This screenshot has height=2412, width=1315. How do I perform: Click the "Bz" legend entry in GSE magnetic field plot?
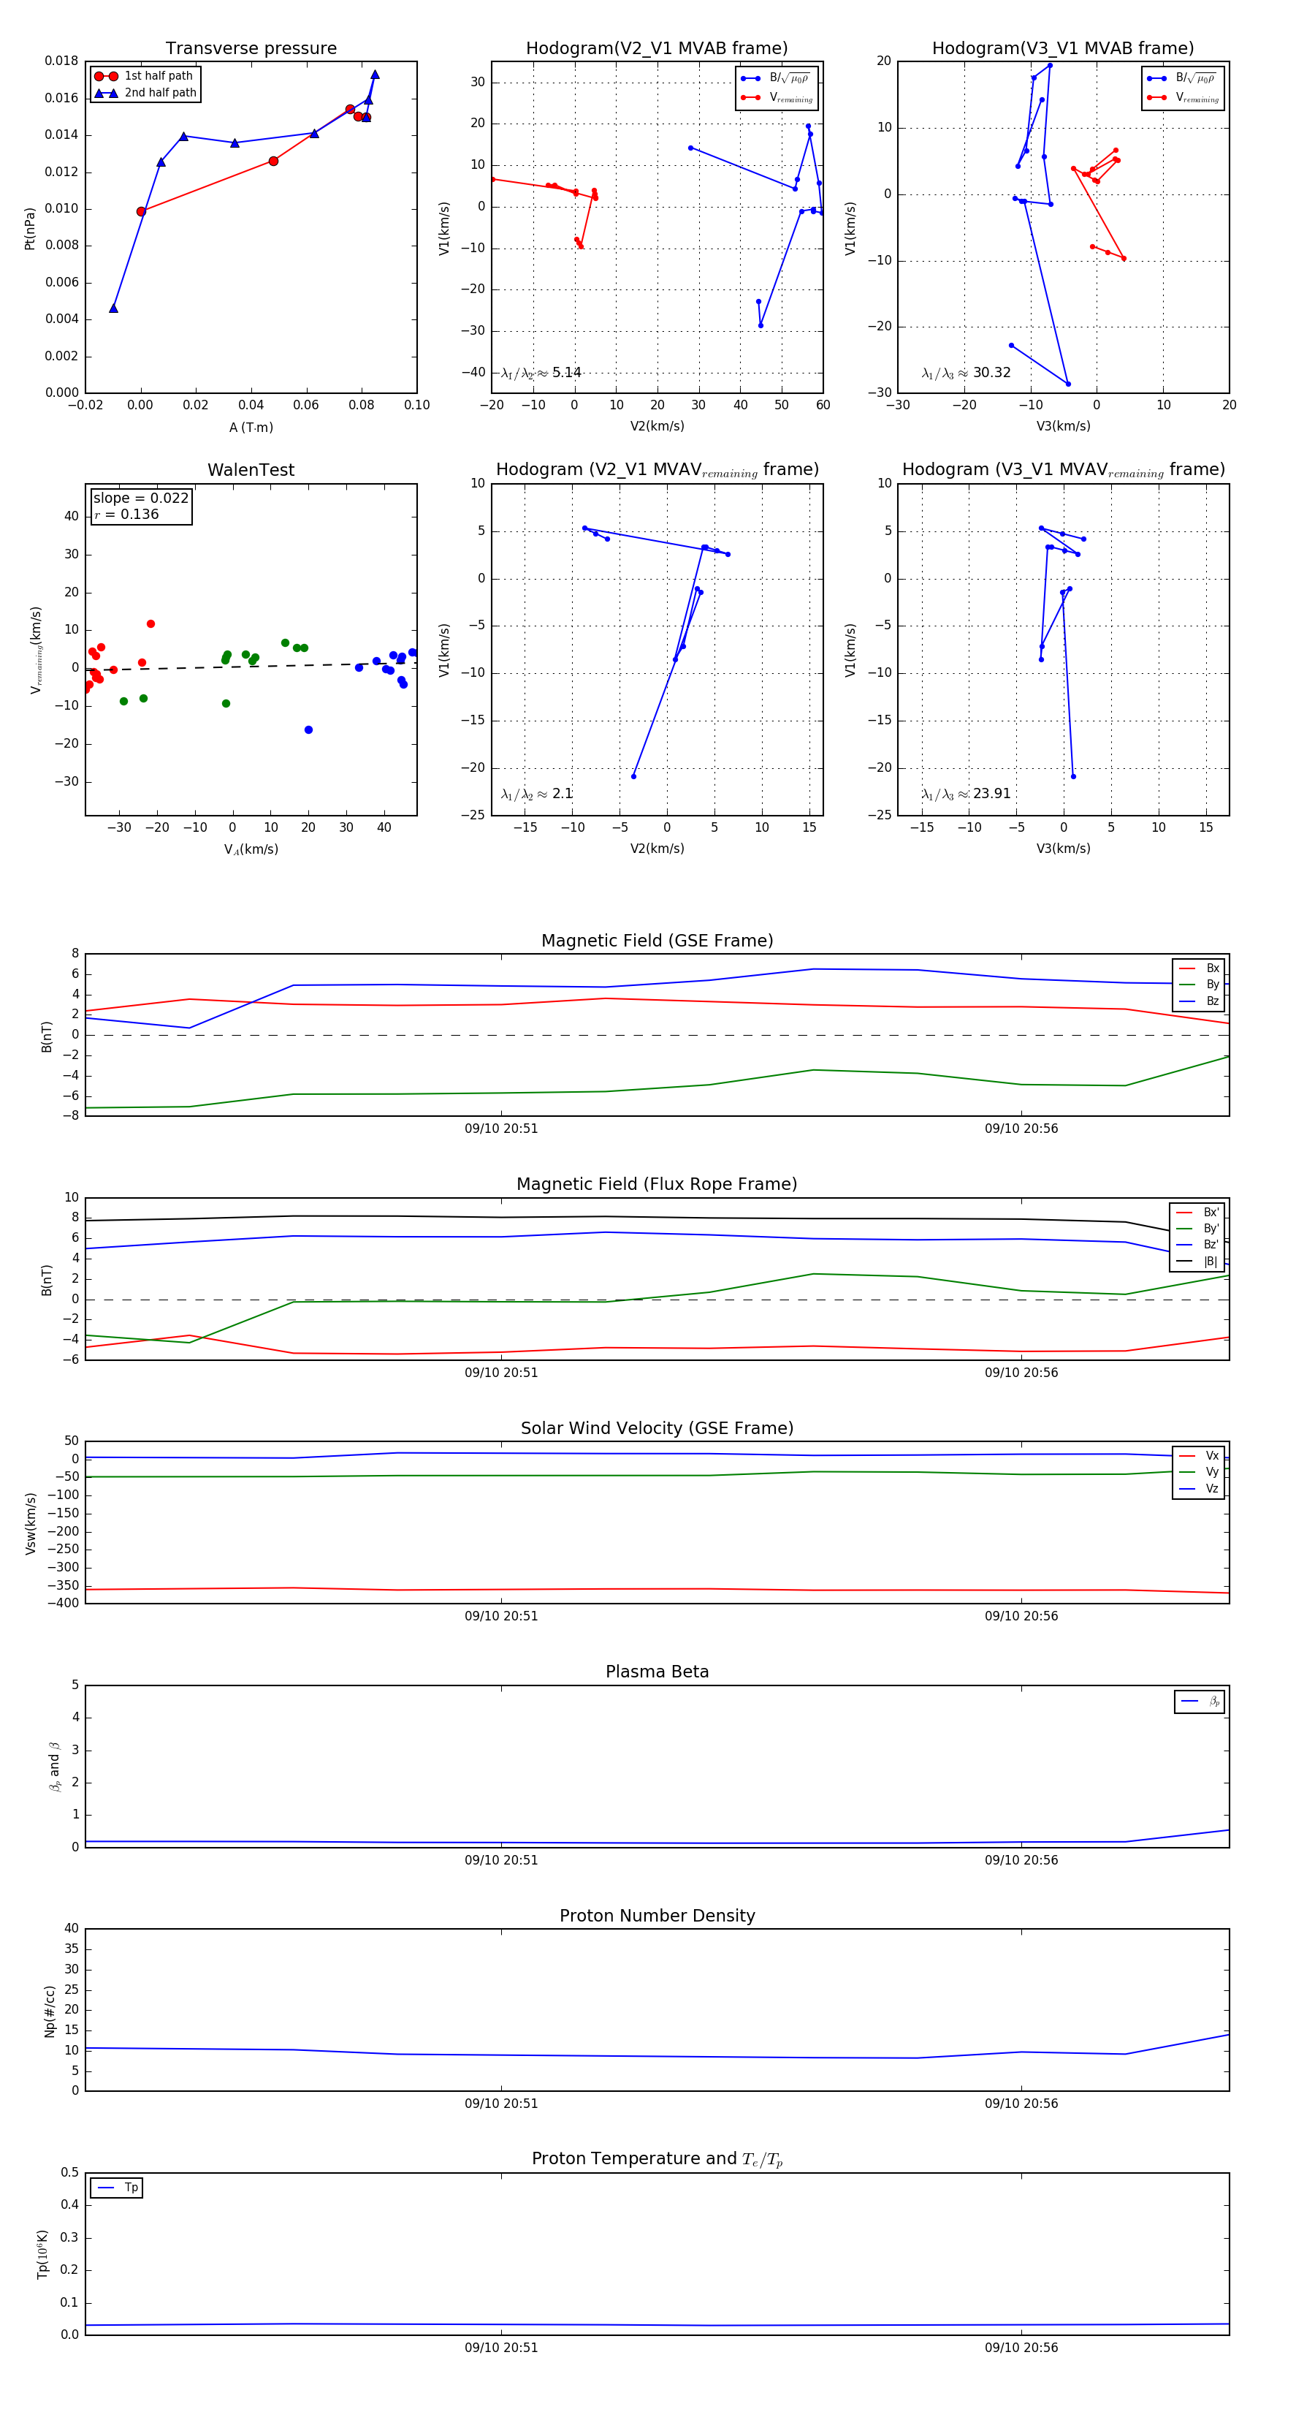click(1199, 1001)
